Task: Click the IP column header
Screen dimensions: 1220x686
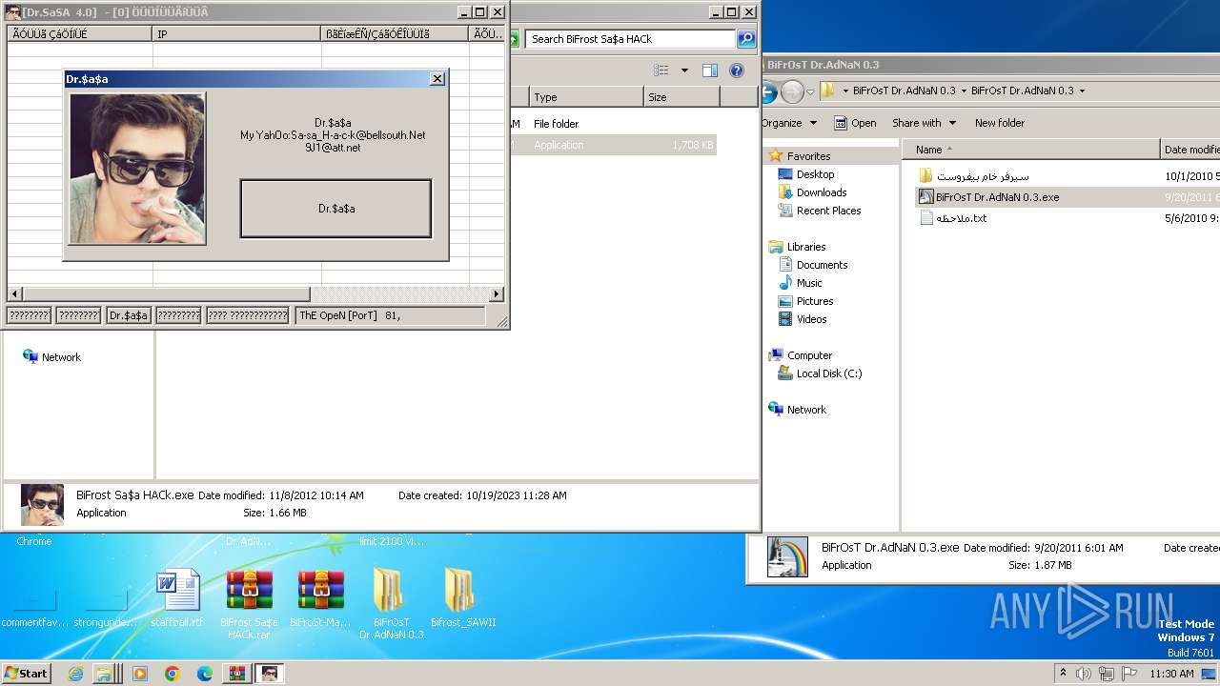Action: coord(236,33)
